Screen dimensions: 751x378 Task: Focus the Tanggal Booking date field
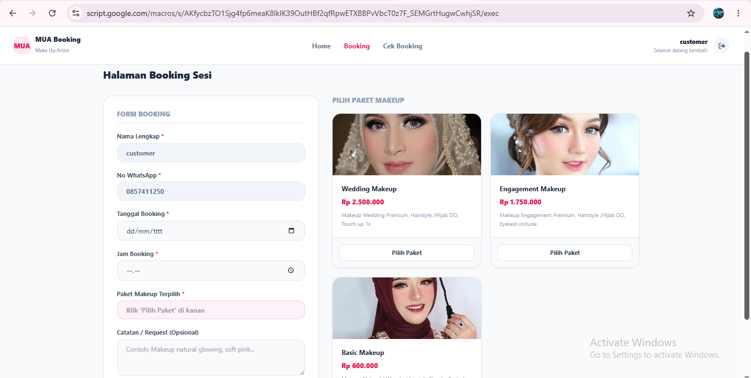point(211,231)
